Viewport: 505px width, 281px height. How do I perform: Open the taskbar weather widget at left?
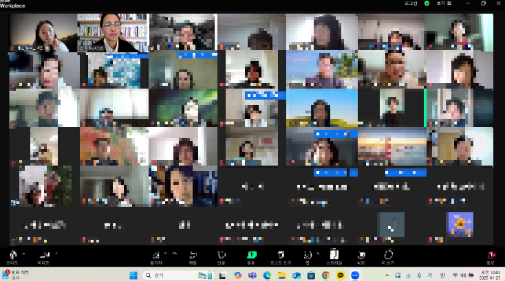16,275
